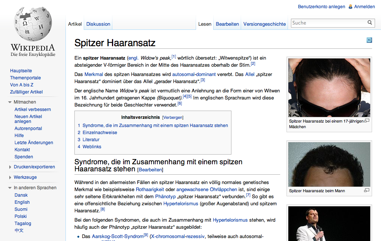Image resolution: width=381 pixels, height=241 pixels.
Task: Click footnote reference [3]
Action: click(x=203, y=80)
